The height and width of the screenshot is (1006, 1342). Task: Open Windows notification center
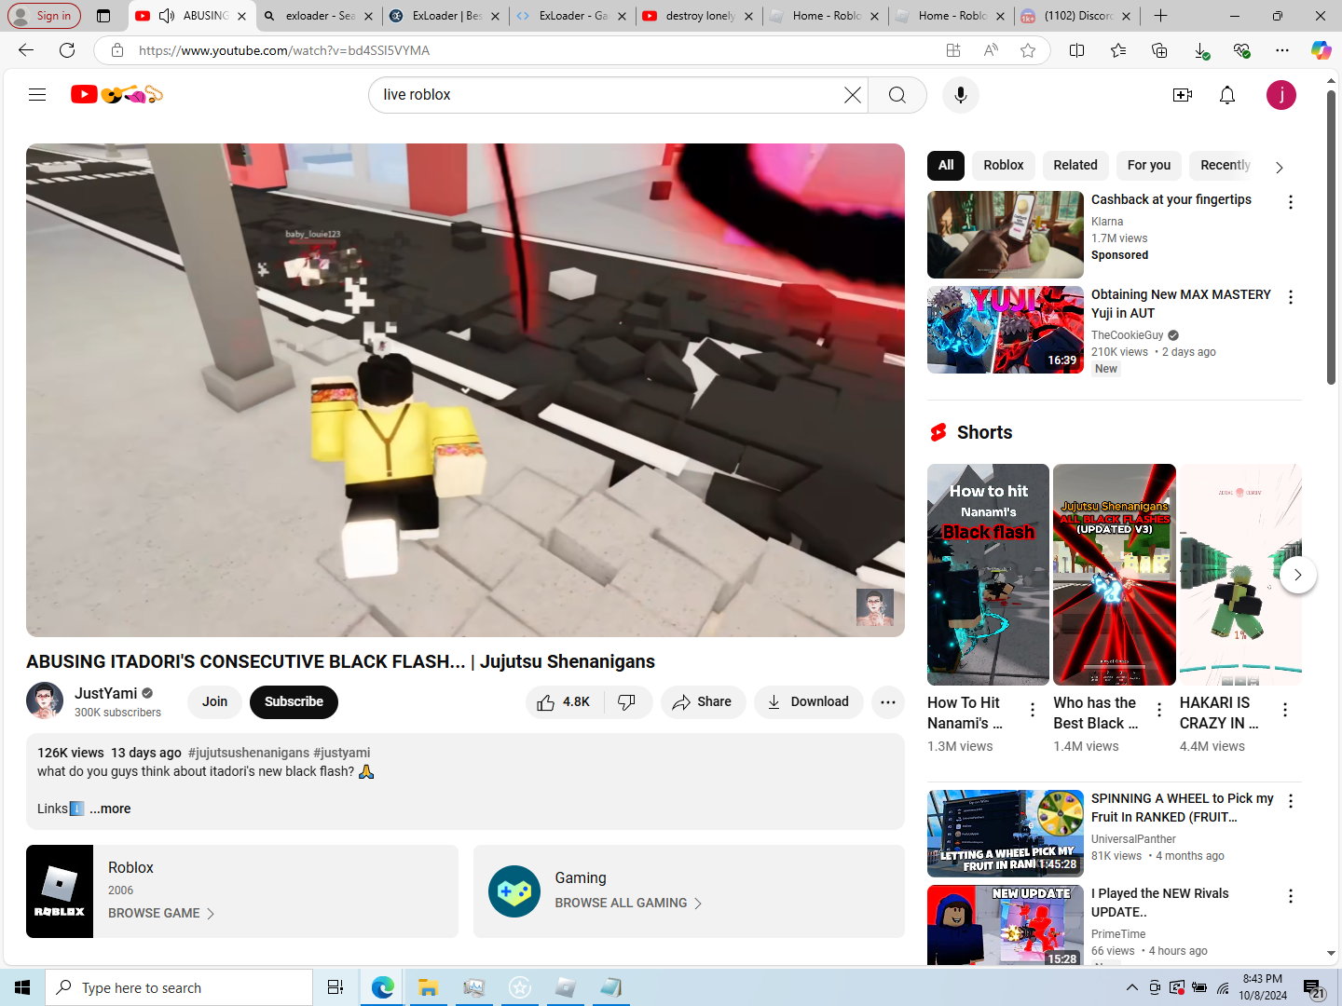pyautogui.click(x=1314, y=988)
